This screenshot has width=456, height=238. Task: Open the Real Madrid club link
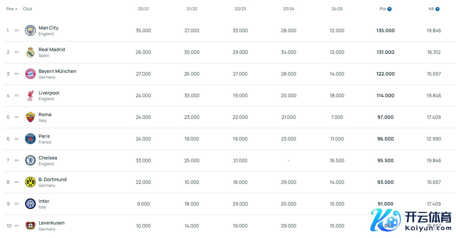(51, 49)
